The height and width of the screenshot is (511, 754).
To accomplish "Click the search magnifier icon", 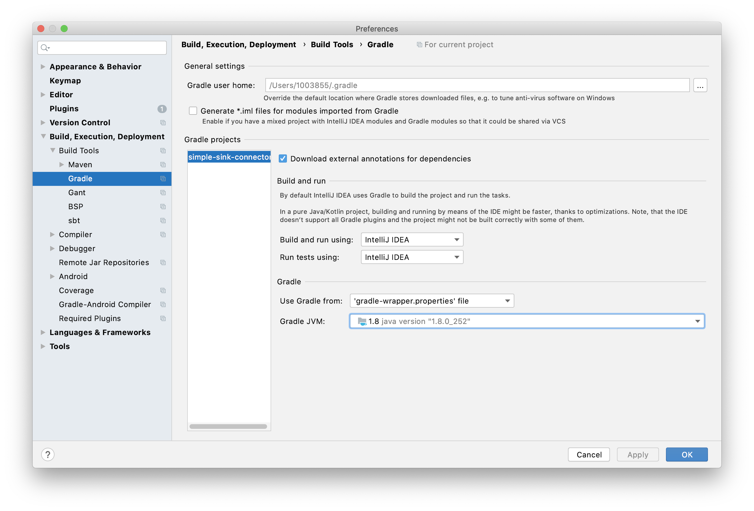I will (44, 48).
